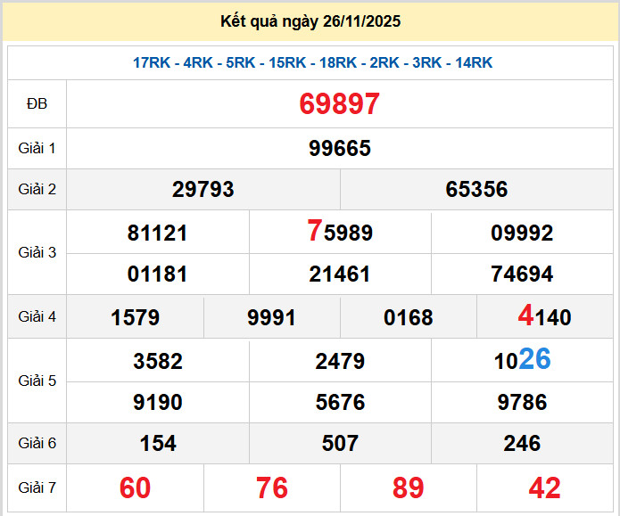Click the Giải 3 number 75989
This screenshot has height=516, width=620.
point(340,233)
